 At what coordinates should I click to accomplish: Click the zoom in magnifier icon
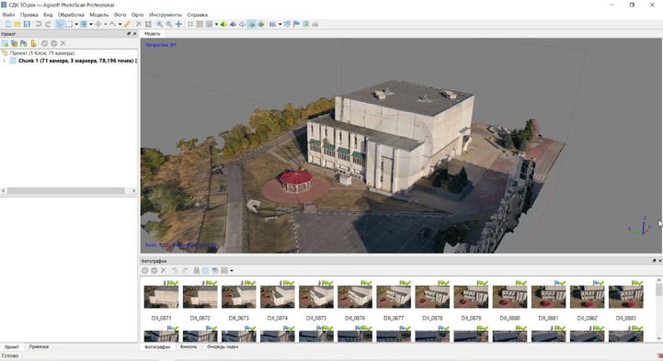(x=159, y=24)
